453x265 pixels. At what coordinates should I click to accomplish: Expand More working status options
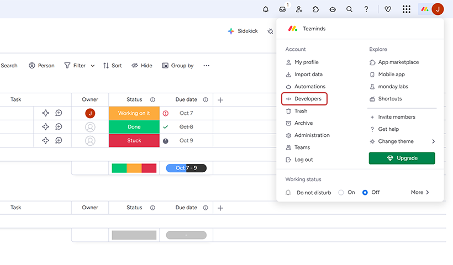(420, 193)
